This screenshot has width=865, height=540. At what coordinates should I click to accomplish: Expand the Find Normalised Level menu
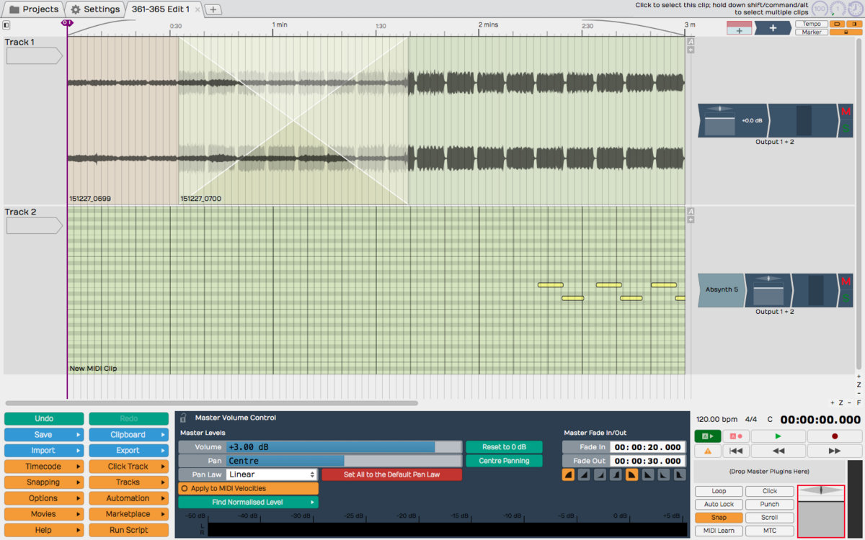tap(248, 503)
